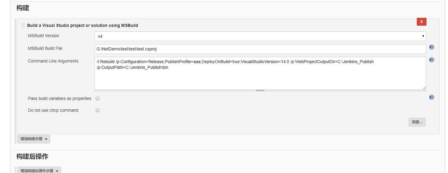Enable Pass build variables as properties
448x173 pixels.
98,98
